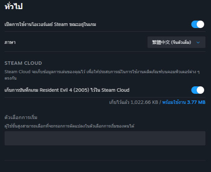Screen dimensions: 211x172
Task: Click the เก็บไว้แล้ว 1,022.66 KB storage text
Action: pos(133,102)
